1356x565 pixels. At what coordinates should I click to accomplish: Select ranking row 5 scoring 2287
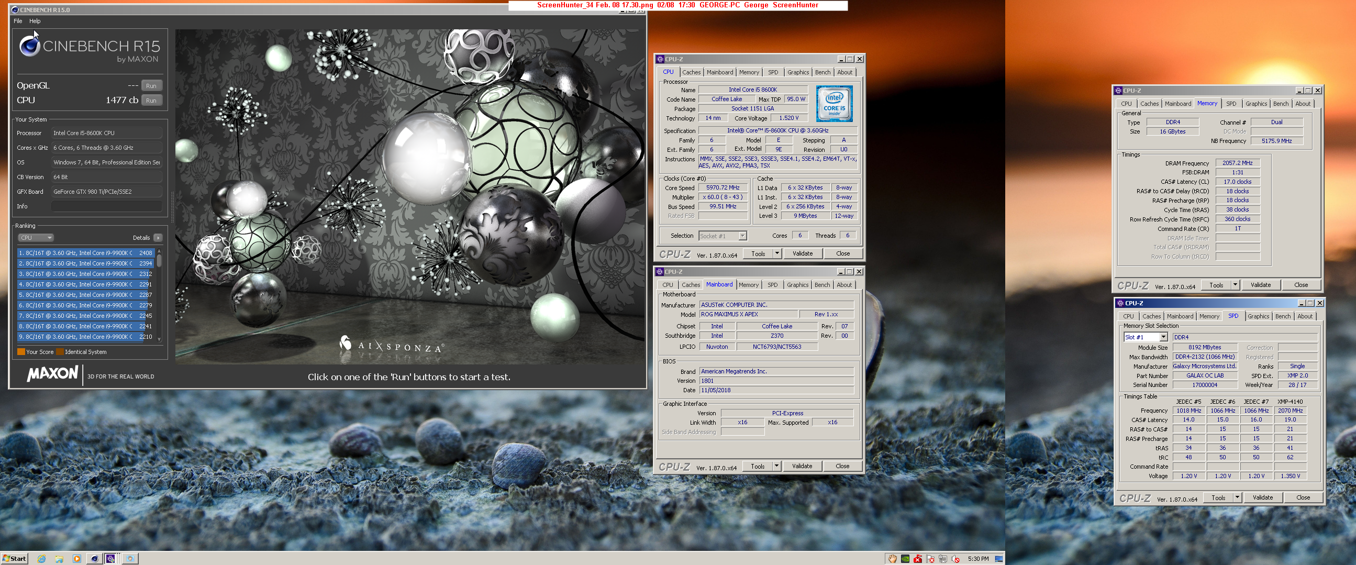pos(86,295)
